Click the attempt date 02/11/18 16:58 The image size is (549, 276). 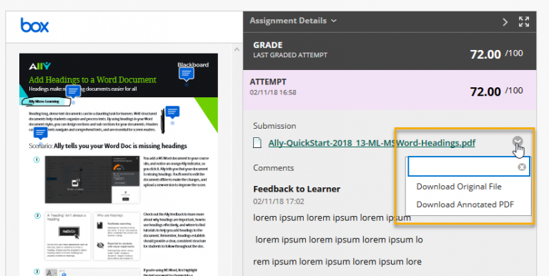pyautogui.click(x=273, y=92)
